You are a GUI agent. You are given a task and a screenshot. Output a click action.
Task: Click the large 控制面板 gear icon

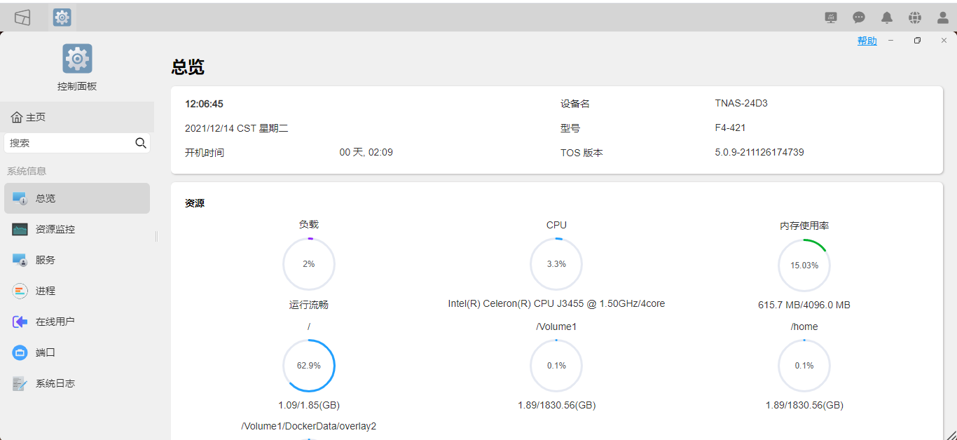(x=77, y=59)
